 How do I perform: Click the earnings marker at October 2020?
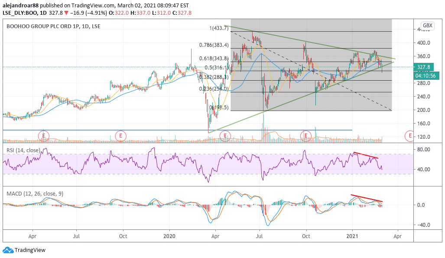click(x=305, y=136)
